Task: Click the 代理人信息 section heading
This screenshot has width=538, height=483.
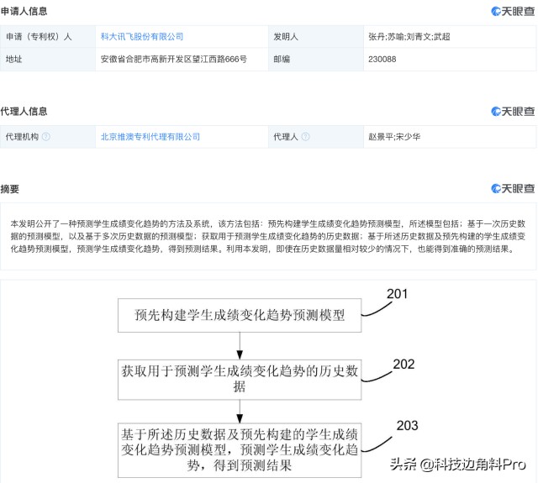Action: (x=24, y=112)
